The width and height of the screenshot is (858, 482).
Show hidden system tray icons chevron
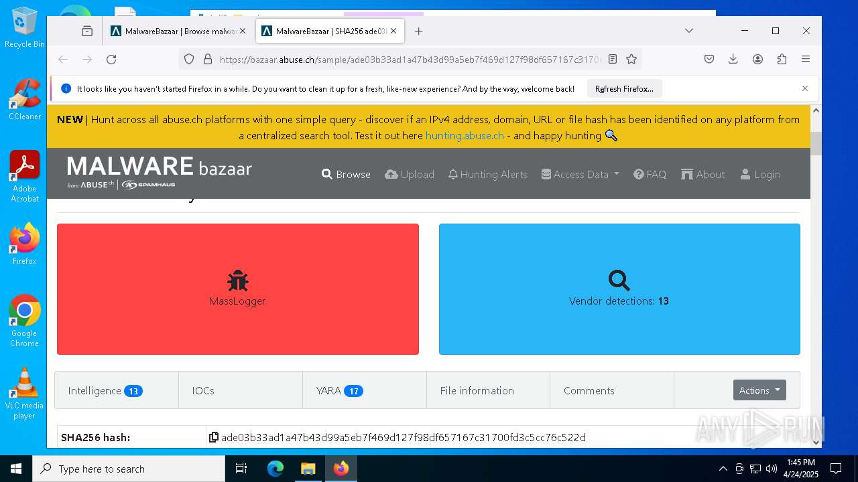[723, 469]
